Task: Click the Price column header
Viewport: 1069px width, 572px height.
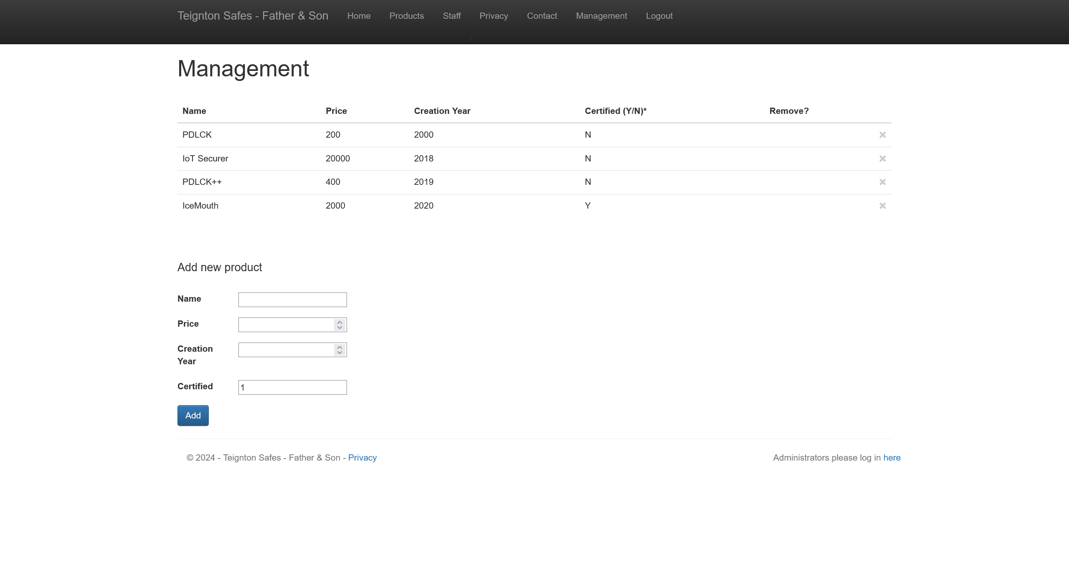Action: (x=336, y=111)
